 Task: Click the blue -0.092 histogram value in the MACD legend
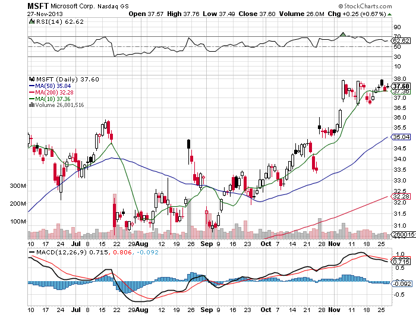click(148, 252)
